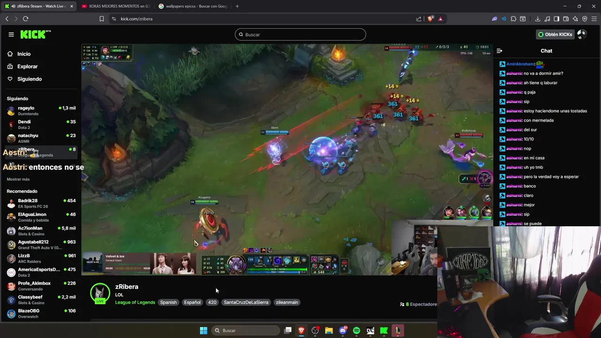Open Leo AI sparkle icon

tap(575, 19)
